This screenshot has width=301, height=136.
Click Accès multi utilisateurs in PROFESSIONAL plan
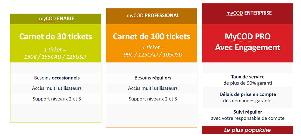(x=153, y=88)
